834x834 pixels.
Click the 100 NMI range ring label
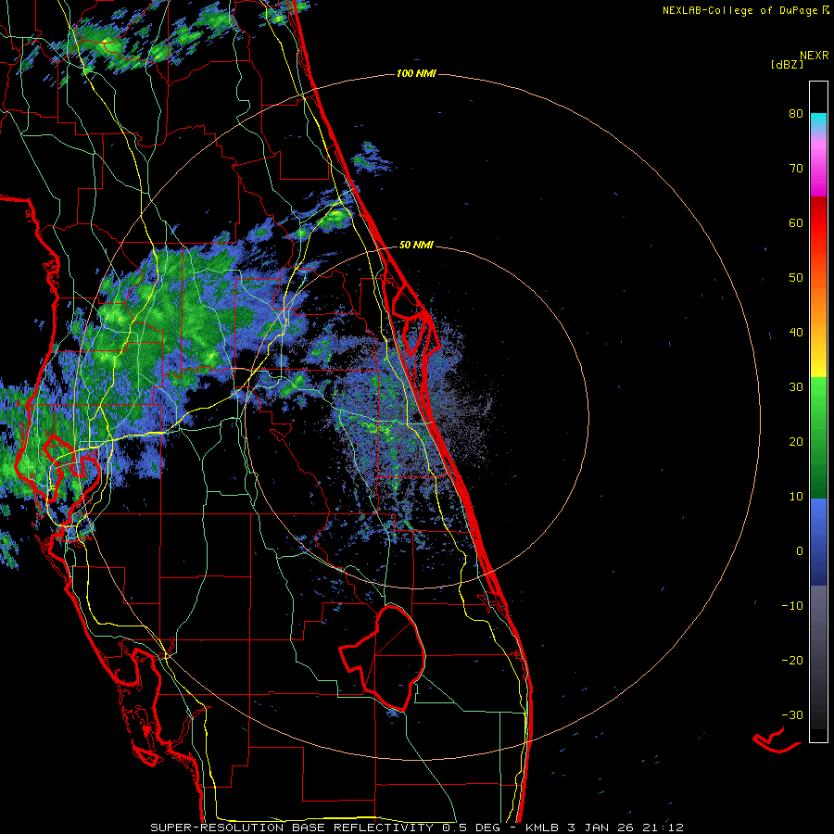coord(416,73)
